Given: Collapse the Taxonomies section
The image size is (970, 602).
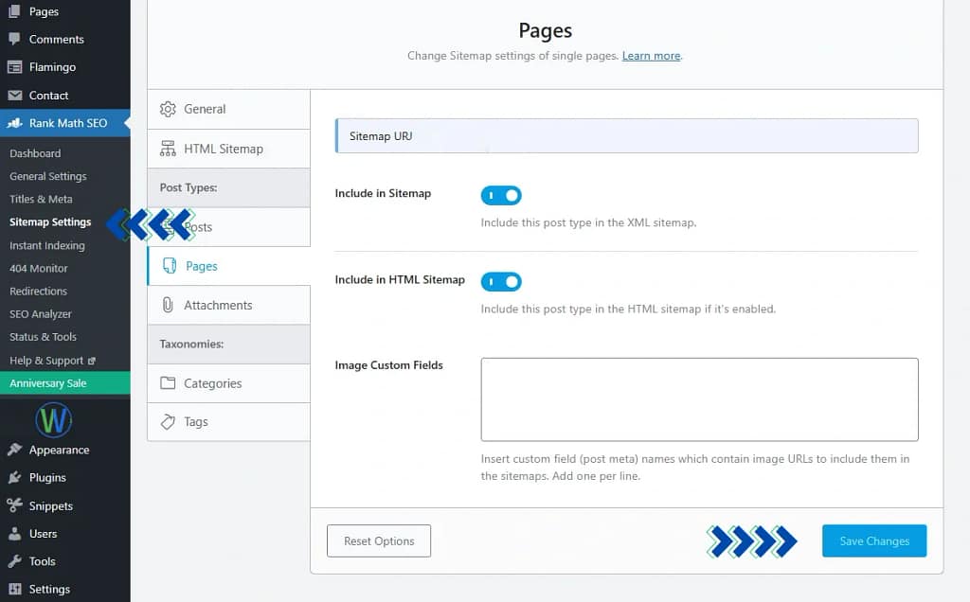Looking at the screenshot, I should (x=189, y=344).
